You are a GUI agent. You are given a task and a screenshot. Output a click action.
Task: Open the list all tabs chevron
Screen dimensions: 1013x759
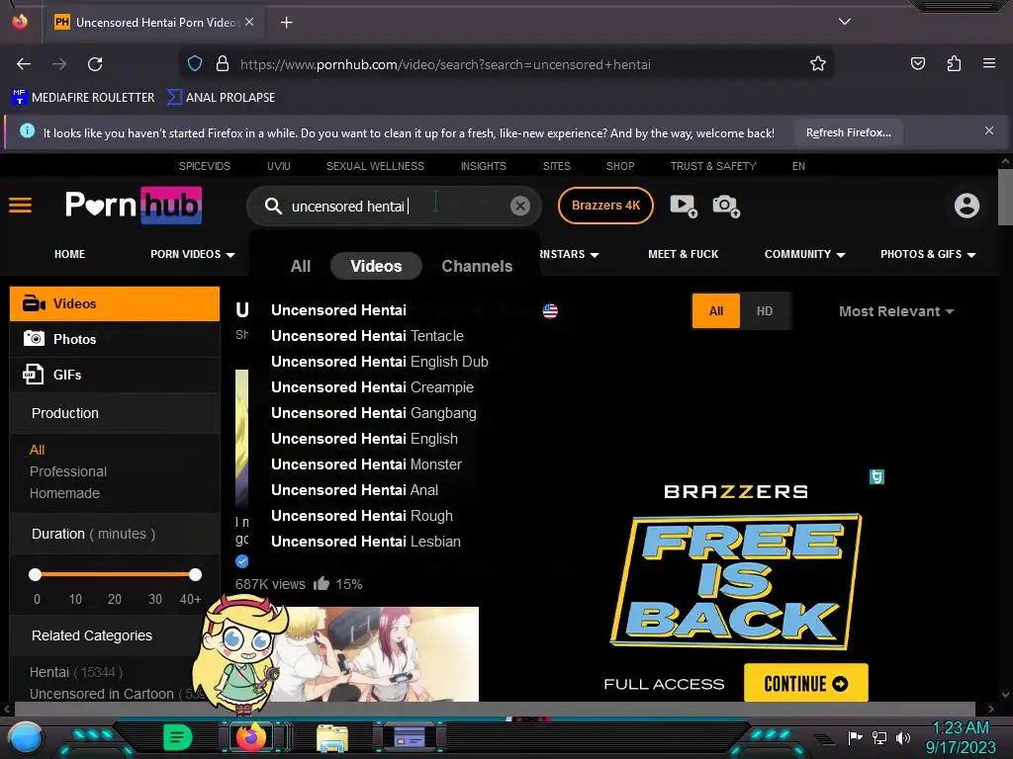845,22
